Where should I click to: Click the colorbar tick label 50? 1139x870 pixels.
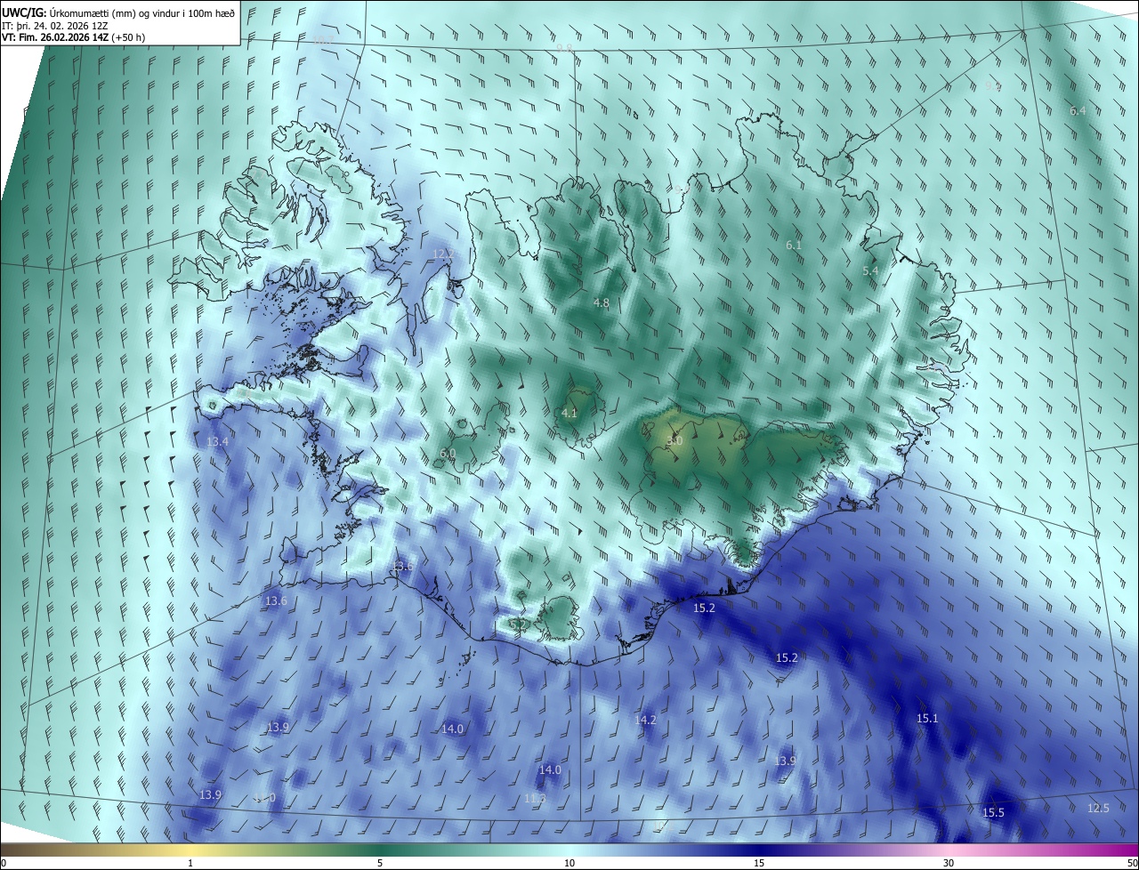click(x=1132, y=863)
